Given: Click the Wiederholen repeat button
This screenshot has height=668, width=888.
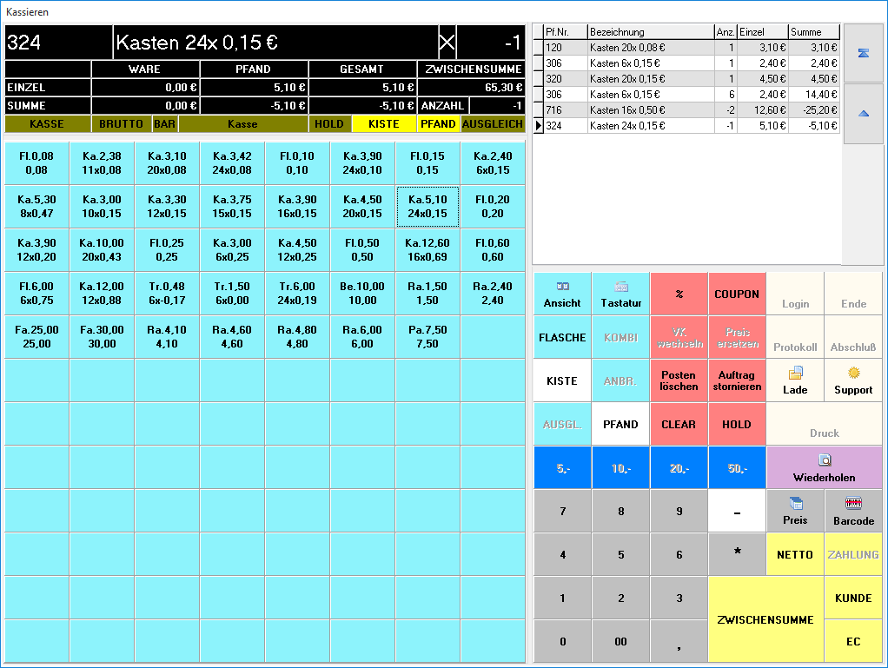Looking at the screenshot, I should [x=824, y=467].
